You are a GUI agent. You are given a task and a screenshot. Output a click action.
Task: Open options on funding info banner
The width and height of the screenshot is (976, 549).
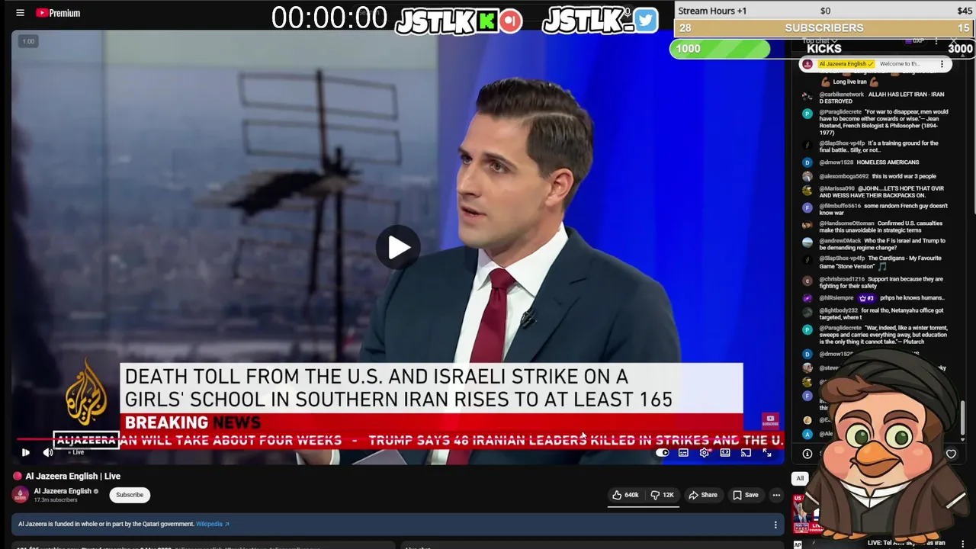[x=775, y=525]
